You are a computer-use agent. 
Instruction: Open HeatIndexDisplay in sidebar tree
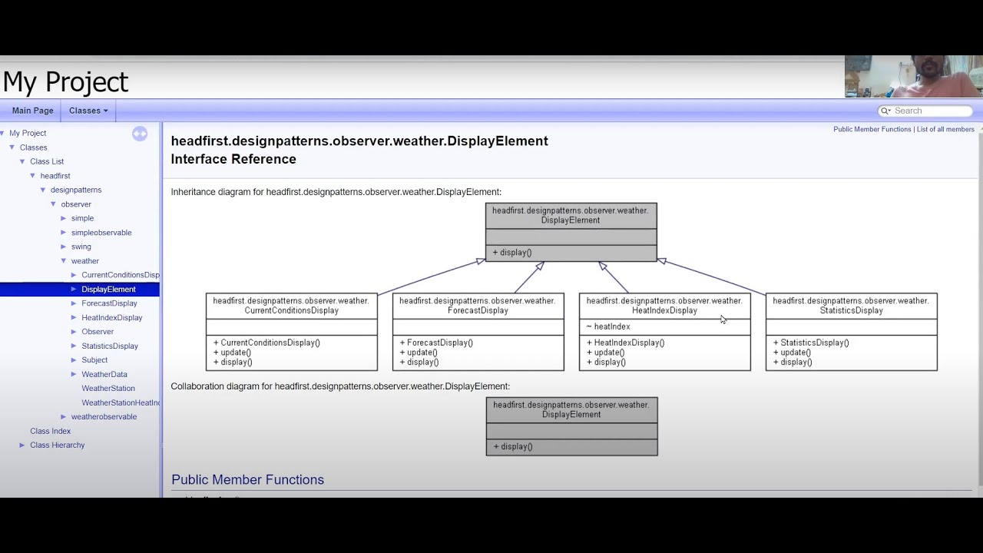[x=112, y=318]
